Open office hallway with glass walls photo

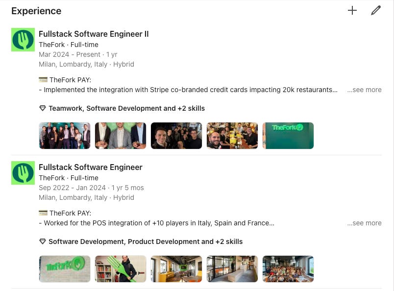click(x=232, y=269)
